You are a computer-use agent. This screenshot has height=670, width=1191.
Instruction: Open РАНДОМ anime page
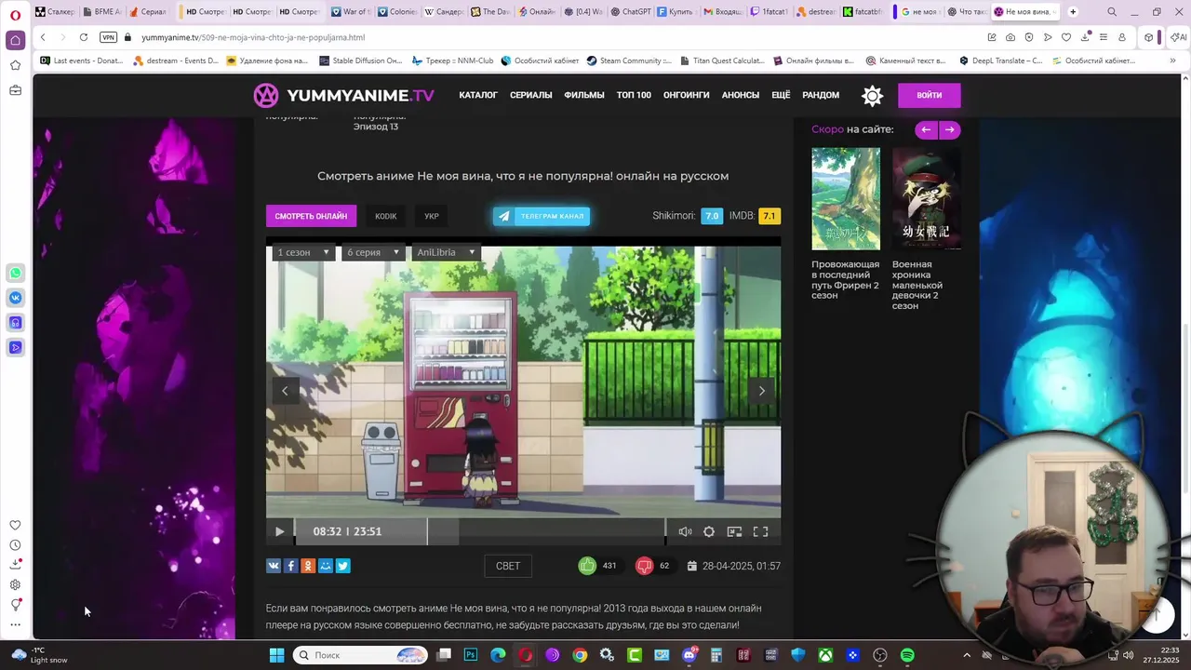821,95
